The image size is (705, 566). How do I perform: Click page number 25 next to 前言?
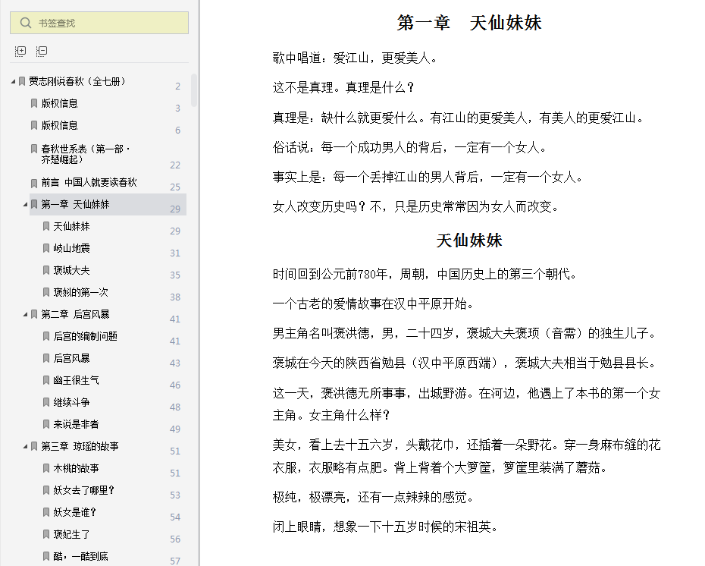click(x=175, y=187)
